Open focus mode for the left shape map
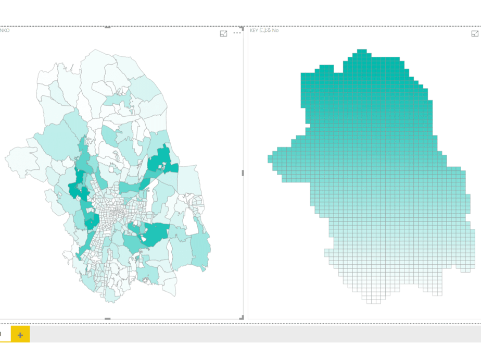The height and width of the screenshot is (344, 481). tap(224, 33)
